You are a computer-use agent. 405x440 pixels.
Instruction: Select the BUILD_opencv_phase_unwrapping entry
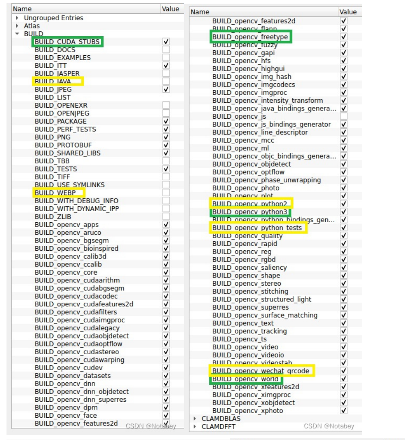(266, 180)
